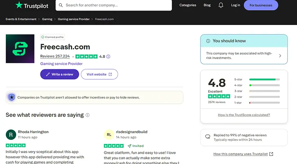Click the Claimed profile badge
297x164 pixels.
click(52, 37)
